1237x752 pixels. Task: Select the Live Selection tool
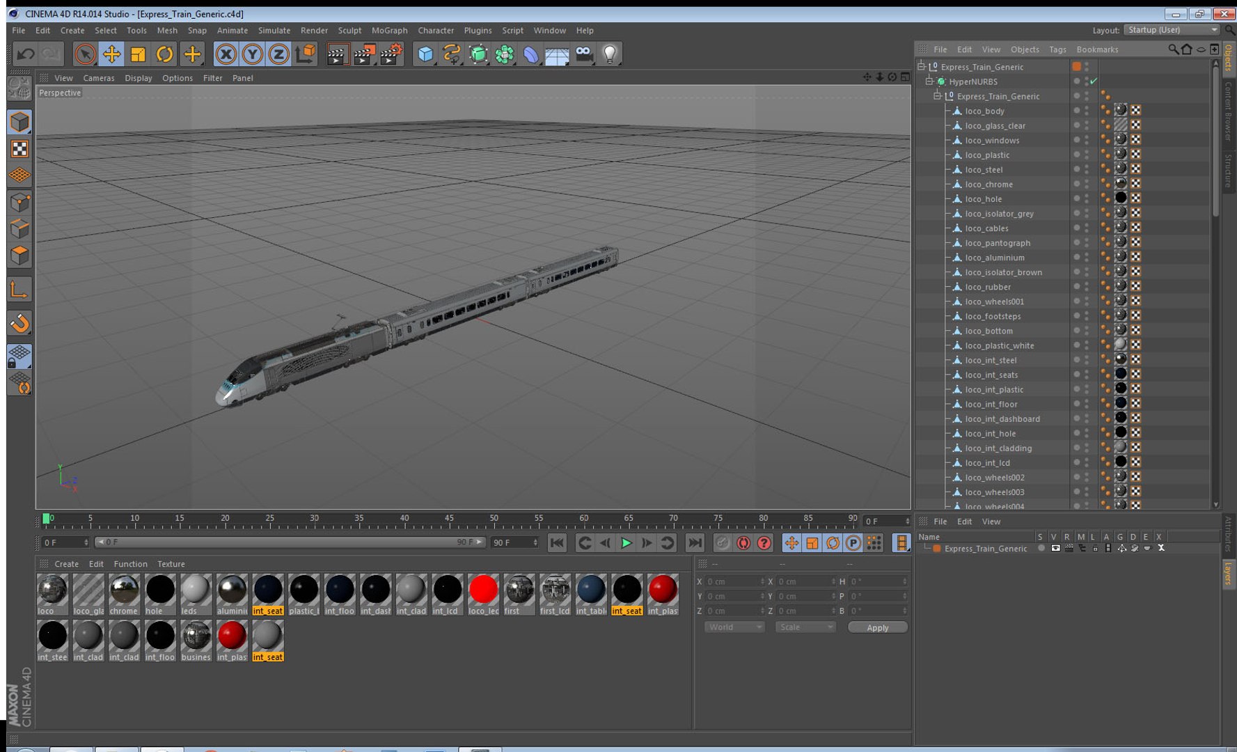(85, 54)
